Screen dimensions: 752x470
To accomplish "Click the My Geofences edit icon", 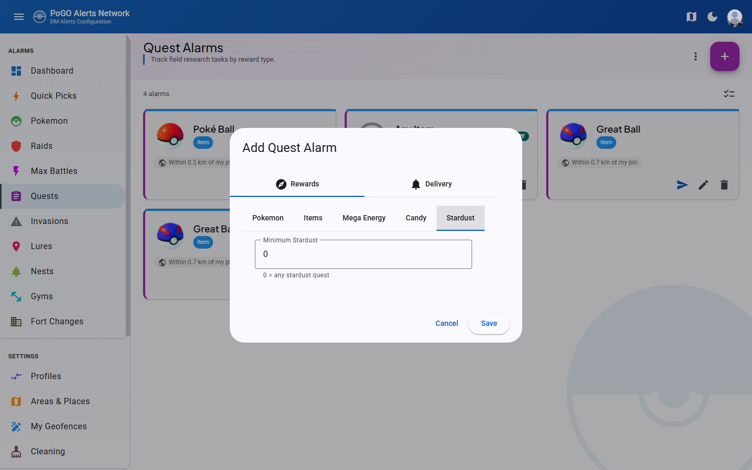I will coord(16,427).
